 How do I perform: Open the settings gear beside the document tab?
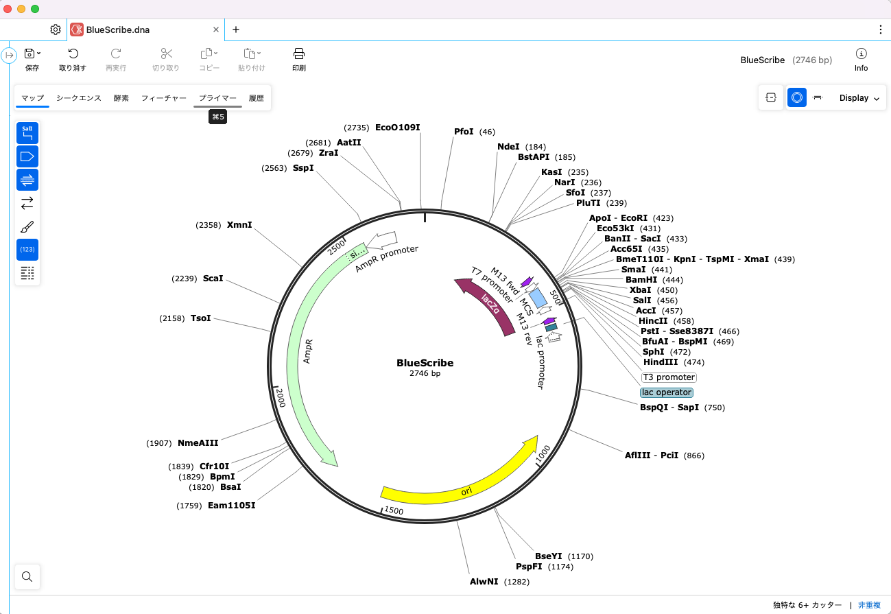55,29
